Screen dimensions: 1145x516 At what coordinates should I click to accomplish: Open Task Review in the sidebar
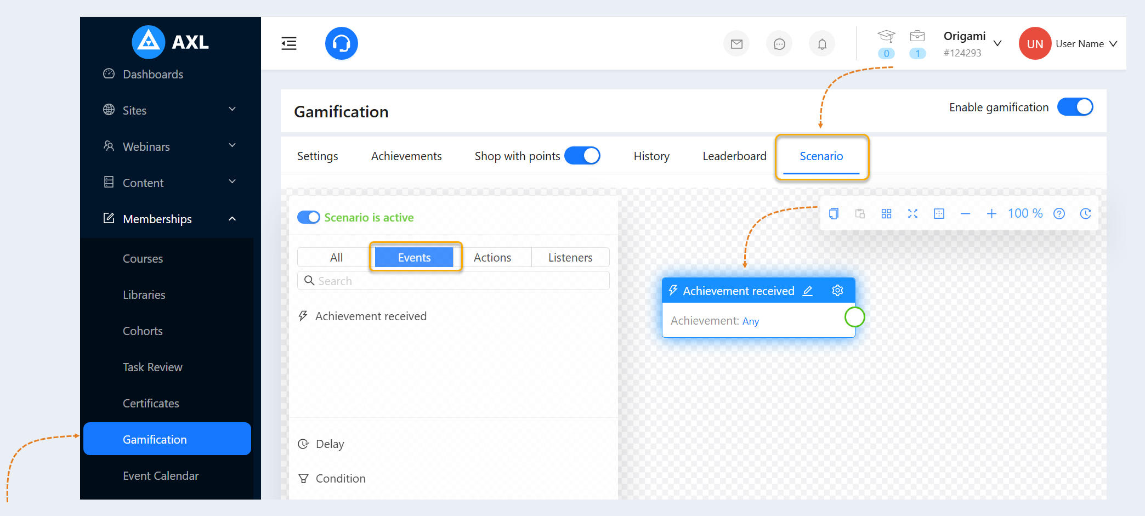point(152,367)
